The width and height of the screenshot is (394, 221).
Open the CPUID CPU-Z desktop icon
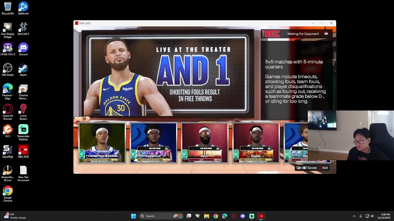[x=8, y=49]
